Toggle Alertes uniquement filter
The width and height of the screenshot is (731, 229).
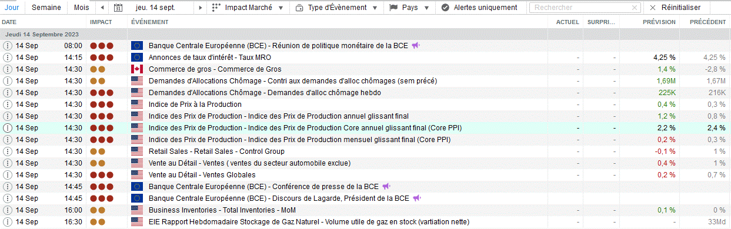click(480, 8)
